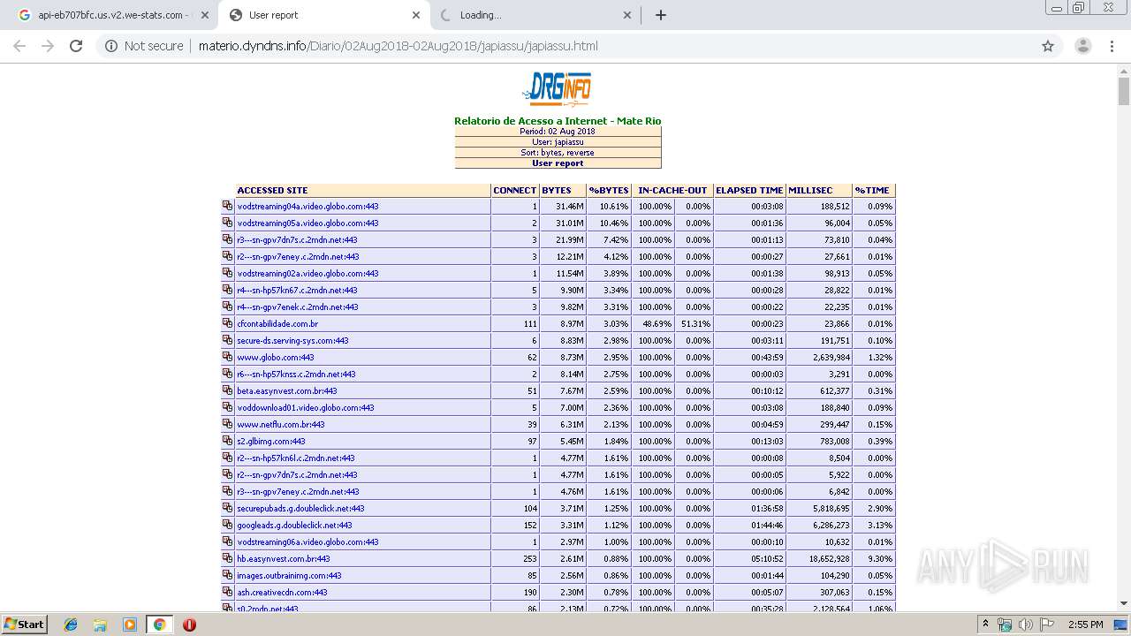Open a new browser tab
The height and width of the screenshot is (636, 1131).
[x=661, y=15]
